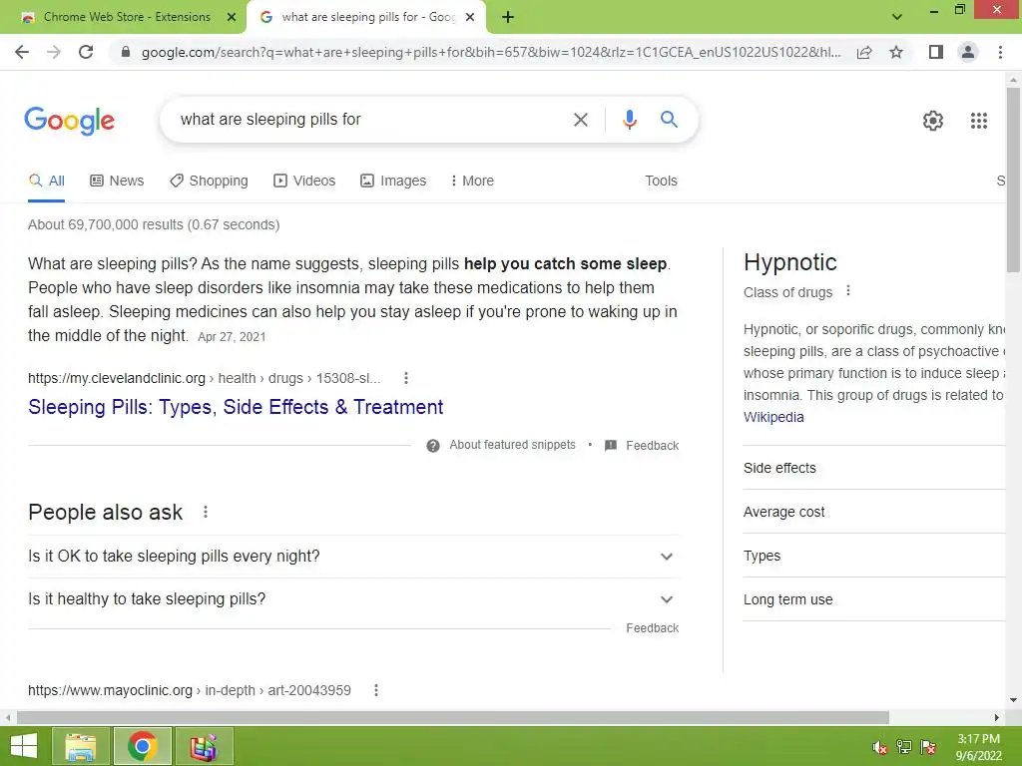Open the Action Center flag tray icon
This screenshot has height=766, width=1022.
928,747
